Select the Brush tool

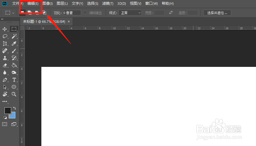pyautogui.click(x=14, y=51)
